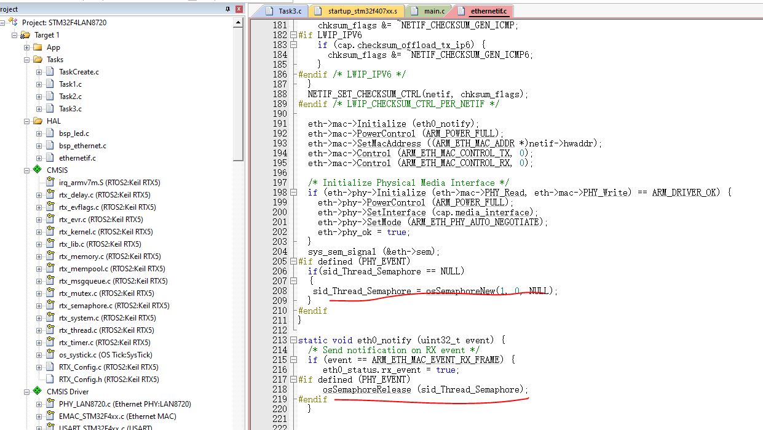The width and height of the screenshot is (763, 430).
Task: Click the 'Initialize Physical Media Interface' comment
Action: pyautogui.click(x=408, y=183)
